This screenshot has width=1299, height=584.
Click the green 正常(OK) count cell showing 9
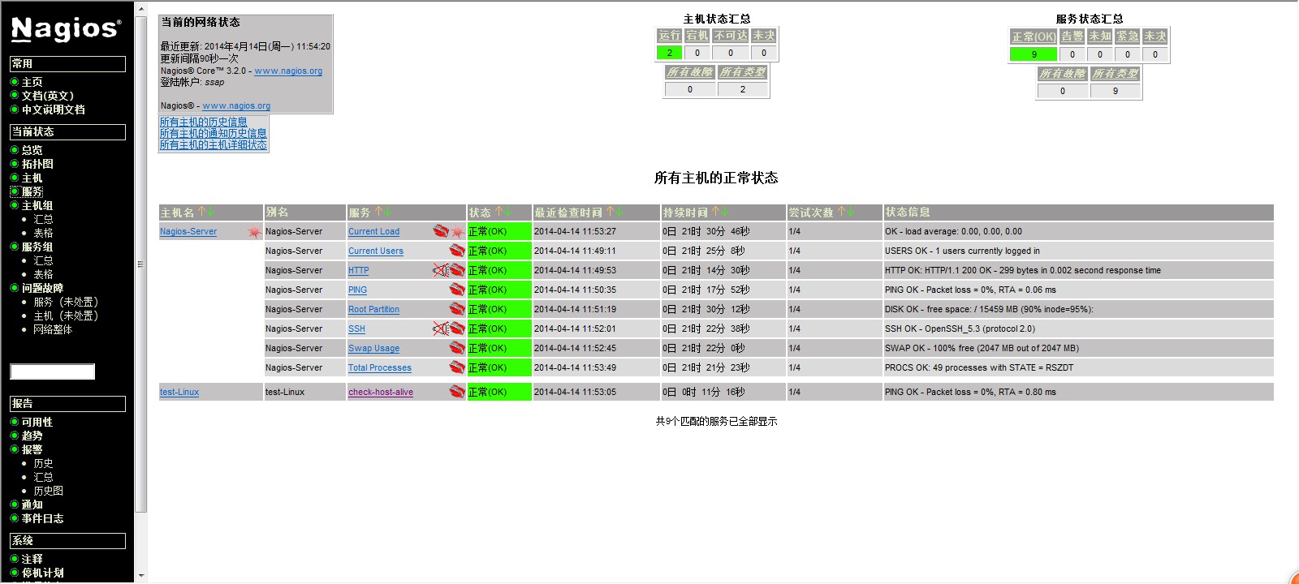tap(1033, 54)
